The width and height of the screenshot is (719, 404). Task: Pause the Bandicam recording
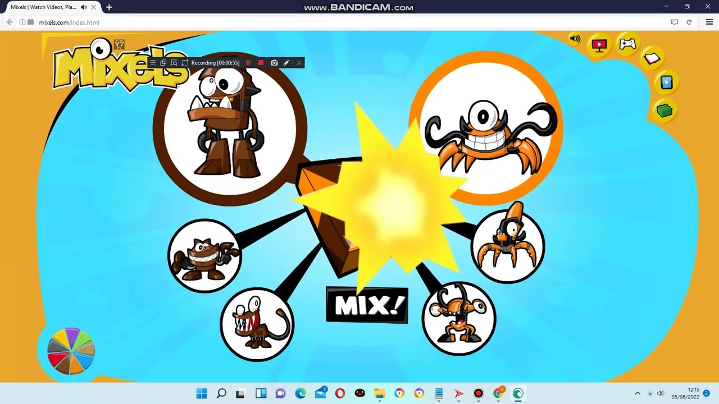tap(248, 63)
